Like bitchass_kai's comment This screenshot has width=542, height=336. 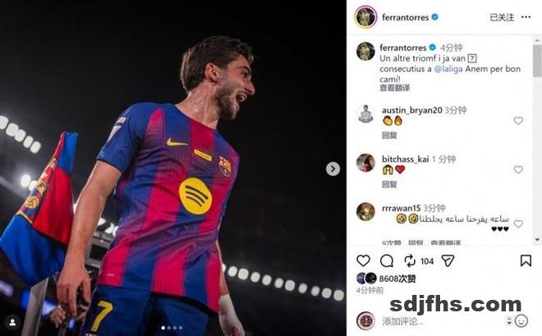tap(518, 169)
